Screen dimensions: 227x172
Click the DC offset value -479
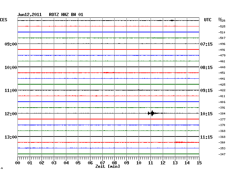click(222, 55)
